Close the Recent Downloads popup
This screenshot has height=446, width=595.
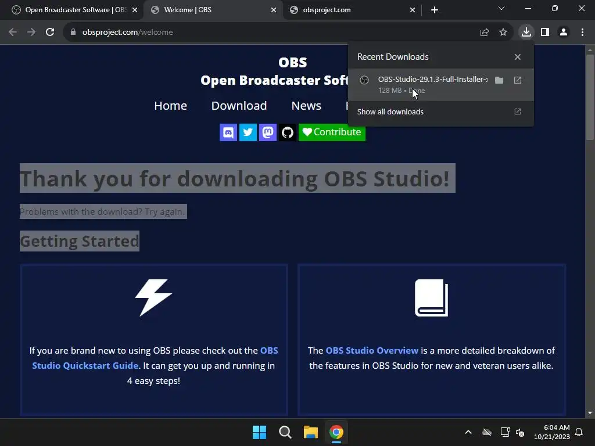click(x=518, y=57)
